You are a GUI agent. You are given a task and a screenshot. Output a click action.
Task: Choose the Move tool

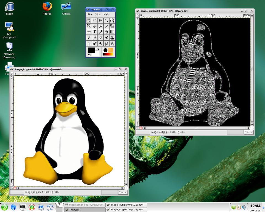[95, 26]
